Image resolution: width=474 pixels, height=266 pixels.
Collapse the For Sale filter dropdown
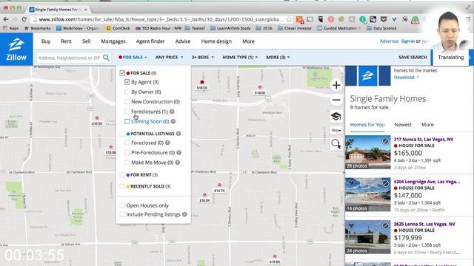point(133,58)
